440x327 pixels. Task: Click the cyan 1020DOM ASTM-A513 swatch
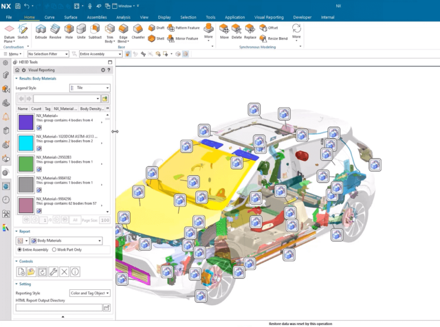click(x=26, y=143)
